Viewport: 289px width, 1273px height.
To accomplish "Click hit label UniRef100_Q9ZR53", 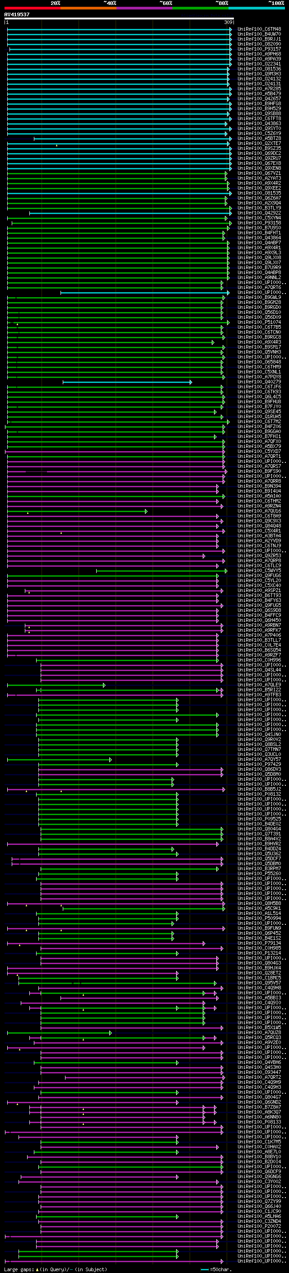I will pos(259,555).
